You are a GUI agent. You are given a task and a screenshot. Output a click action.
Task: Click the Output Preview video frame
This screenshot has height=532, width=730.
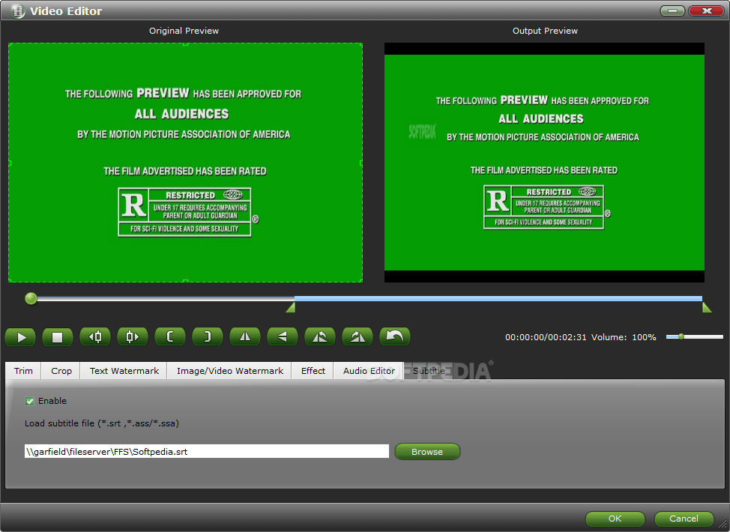pyautogui.click(x=544, y=163)
